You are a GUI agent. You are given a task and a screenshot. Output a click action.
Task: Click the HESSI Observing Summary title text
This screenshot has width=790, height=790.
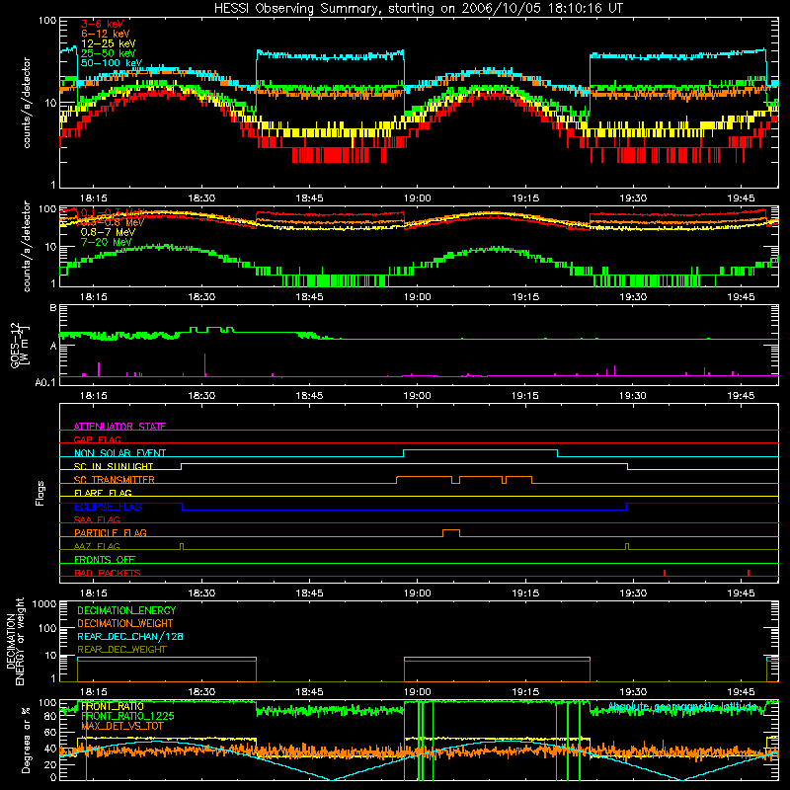418,9
